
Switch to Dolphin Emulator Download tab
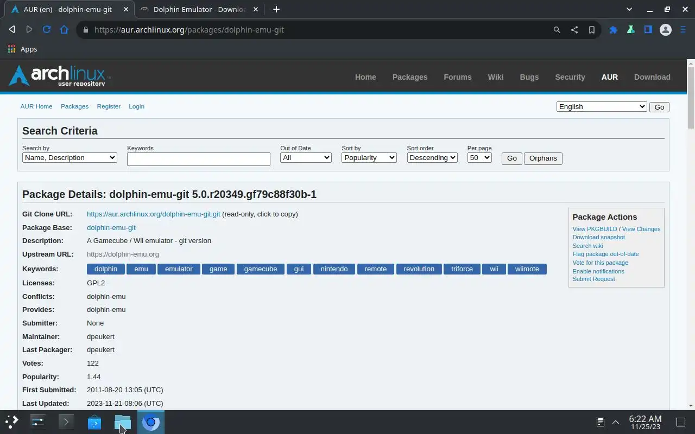click(199, 9)
